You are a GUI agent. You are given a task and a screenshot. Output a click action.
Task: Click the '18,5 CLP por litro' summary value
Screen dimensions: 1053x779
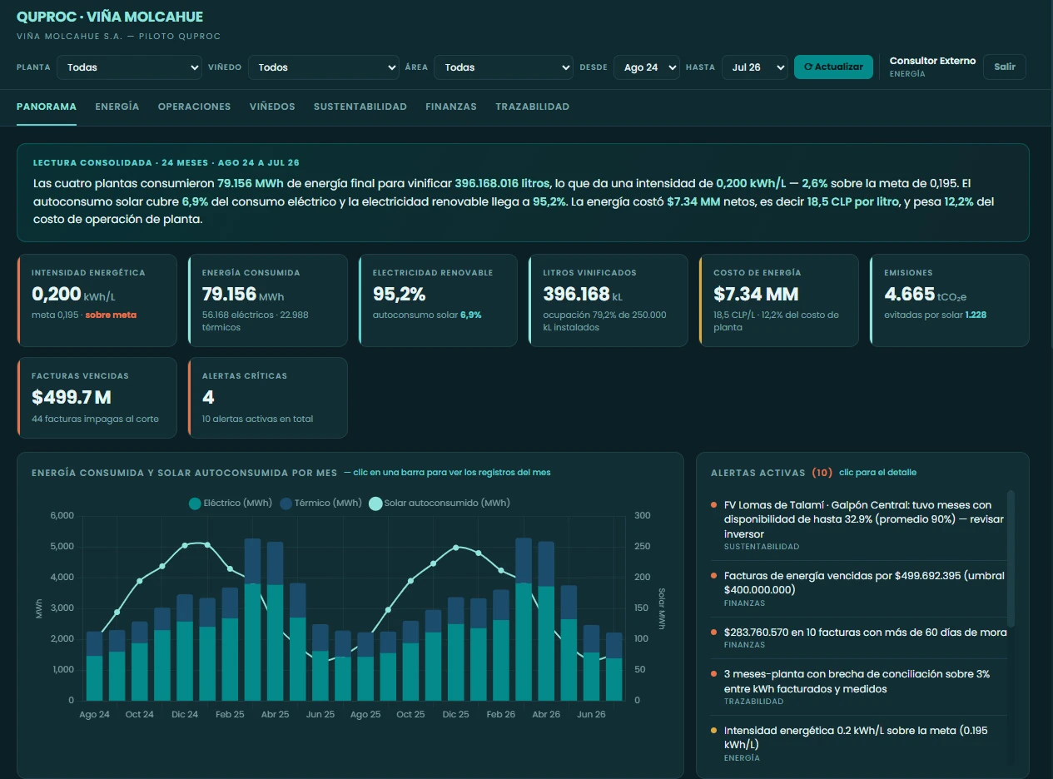853,201
